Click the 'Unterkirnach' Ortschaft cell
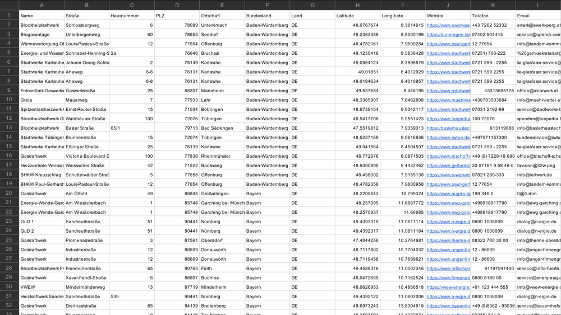Image resolution: width=561 pixels, height=315 pixels. [x=222, y=25]
